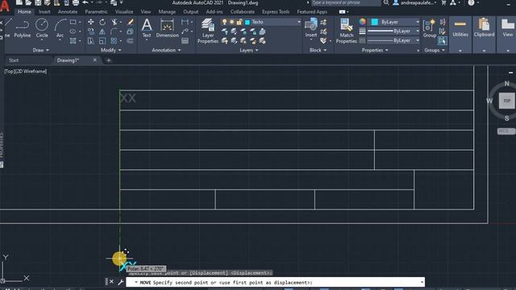516x290 pixels.
Task: Open the linetype ByLayer dropdown
Action: click(x=418, y=40)
